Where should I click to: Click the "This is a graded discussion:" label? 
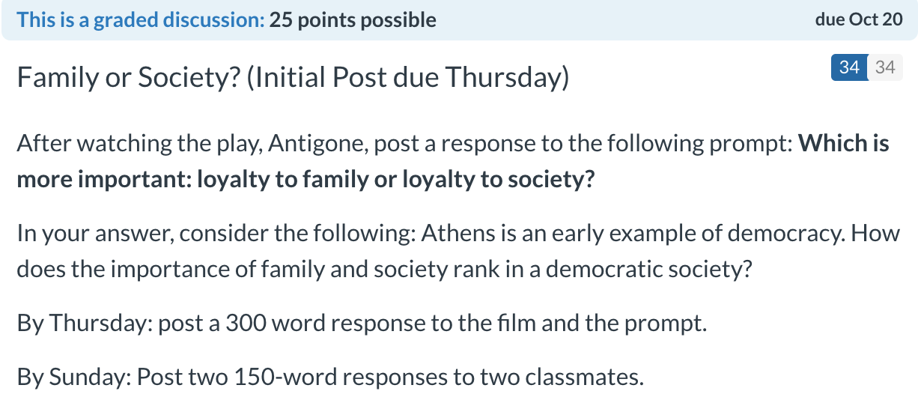141,19
